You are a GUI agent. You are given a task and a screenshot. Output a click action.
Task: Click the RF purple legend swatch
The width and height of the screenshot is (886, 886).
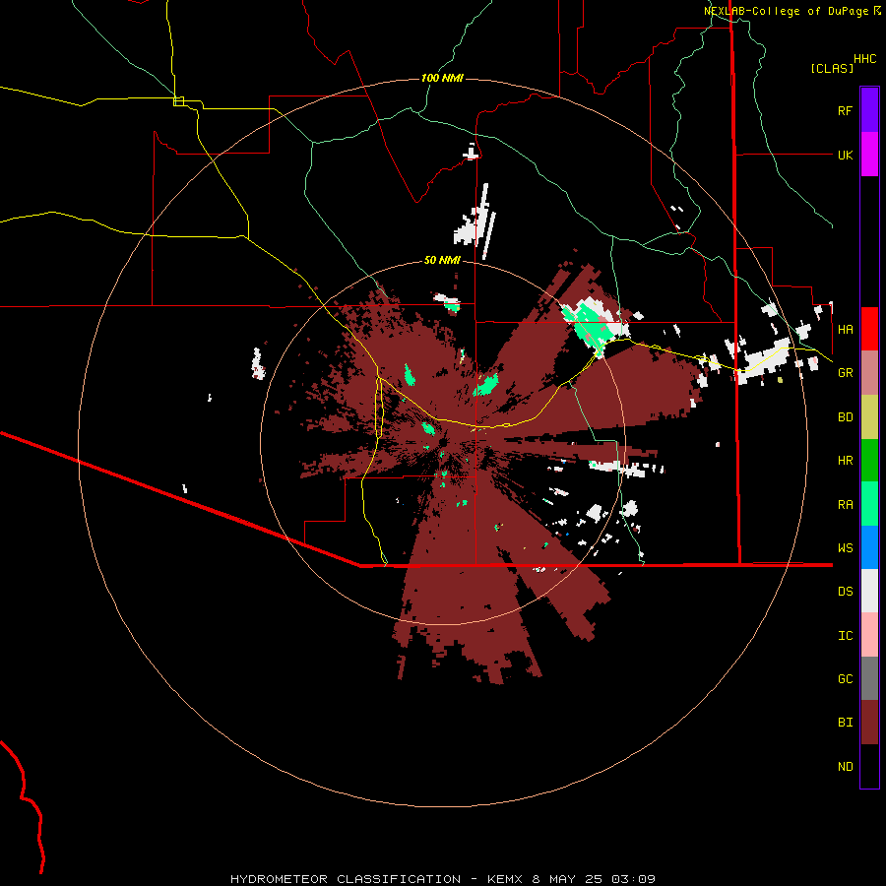(869, 110)
